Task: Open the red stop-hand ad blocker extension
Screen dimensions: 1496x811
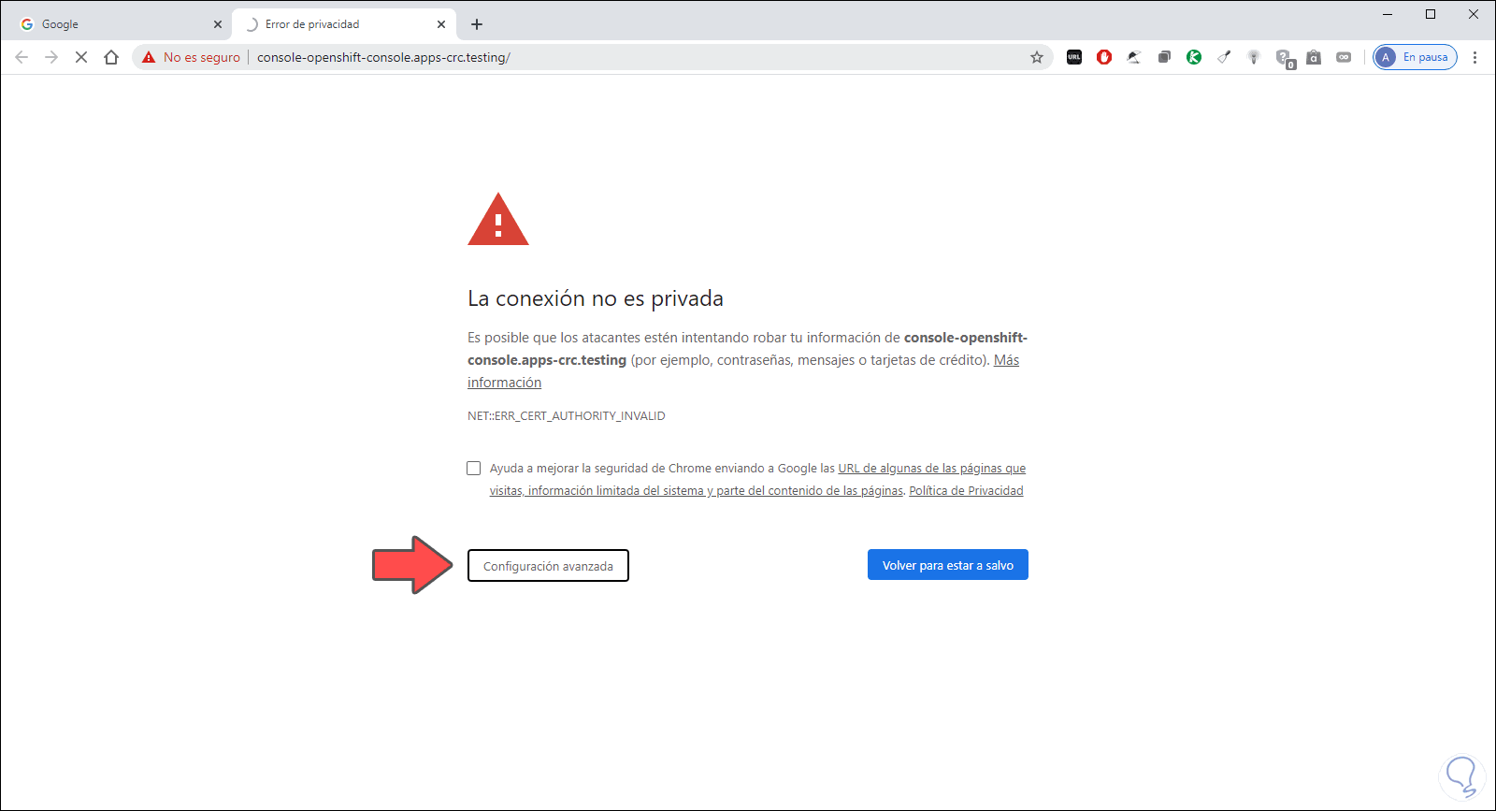Action: click(1104, 57)
